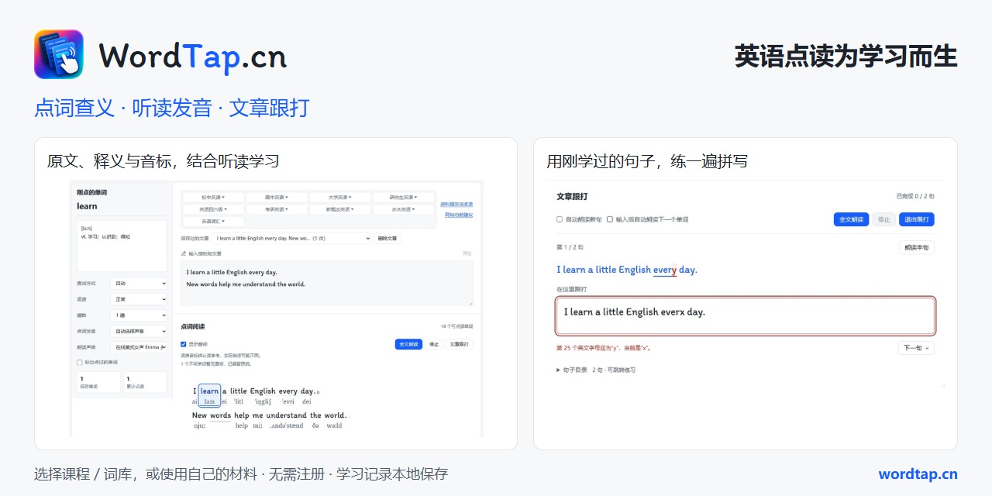Enable the 自动朗读新句 checkbox
The image size is (992, 496).
click(x=560, y=219)
